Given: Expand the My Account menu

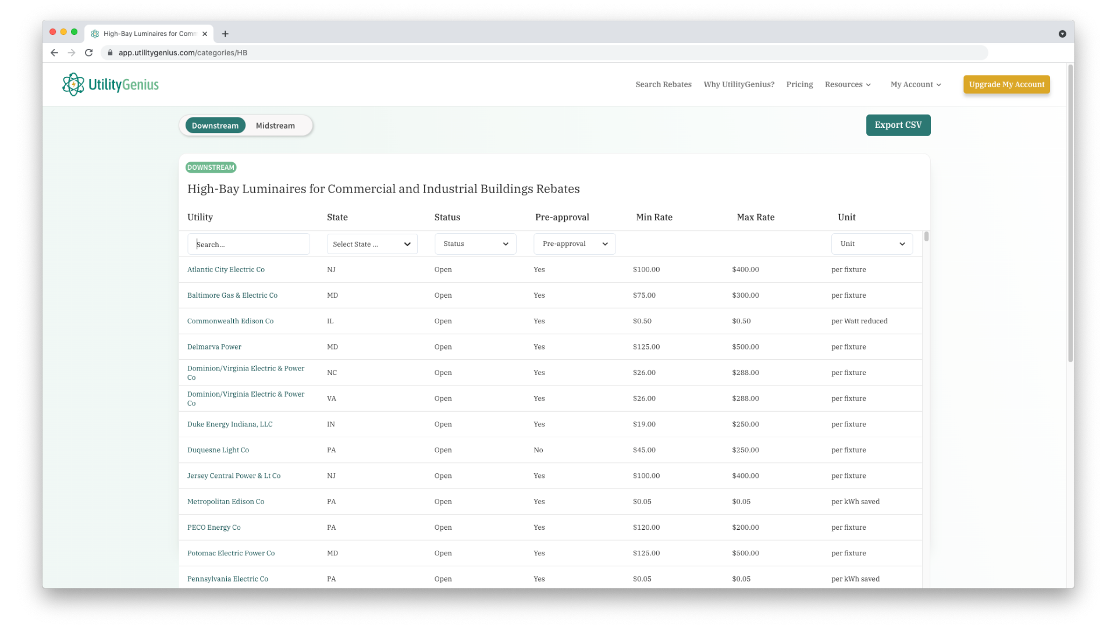Looking at the screenshot, I should [916, 84].
